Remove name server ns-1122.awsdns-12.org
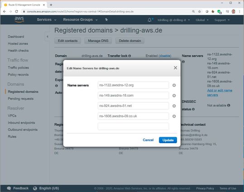The height and width of the screenshot is (192, 244). [174, 85]
